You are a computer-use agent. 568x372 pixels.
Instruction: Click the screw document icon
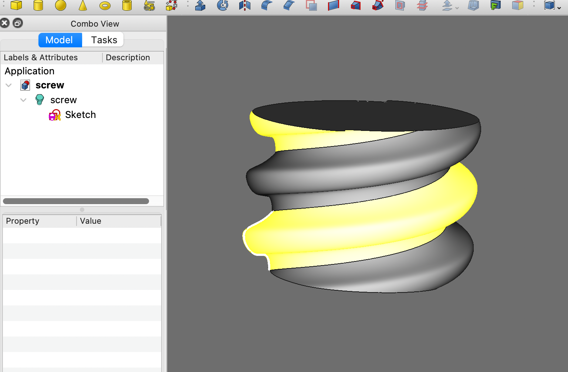coord(25,85)
